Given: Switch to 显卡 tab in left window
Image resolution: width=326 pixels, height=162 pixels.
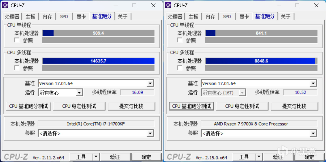Looking at the screenshot, I should (x=81, y=17).
